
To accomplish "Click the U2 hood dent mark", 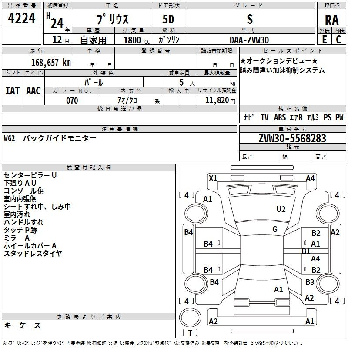I will tap(281, 209).
